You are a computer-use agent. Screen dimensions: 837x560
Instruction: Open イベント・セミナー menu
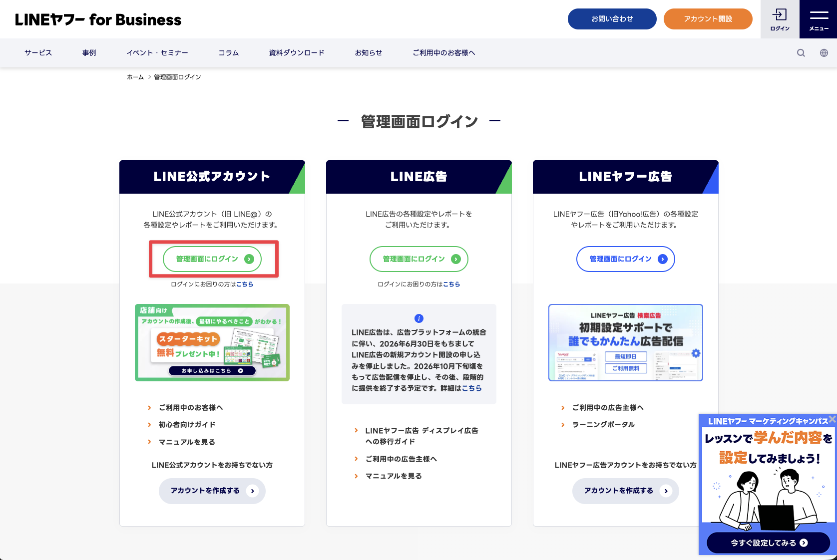[x=157, y=53]
